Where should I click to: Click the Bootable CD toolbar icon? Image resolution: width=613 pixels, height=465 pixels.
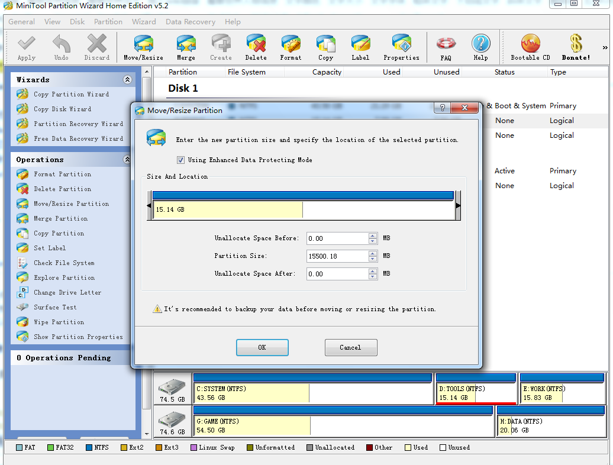(x=531, y=43)
